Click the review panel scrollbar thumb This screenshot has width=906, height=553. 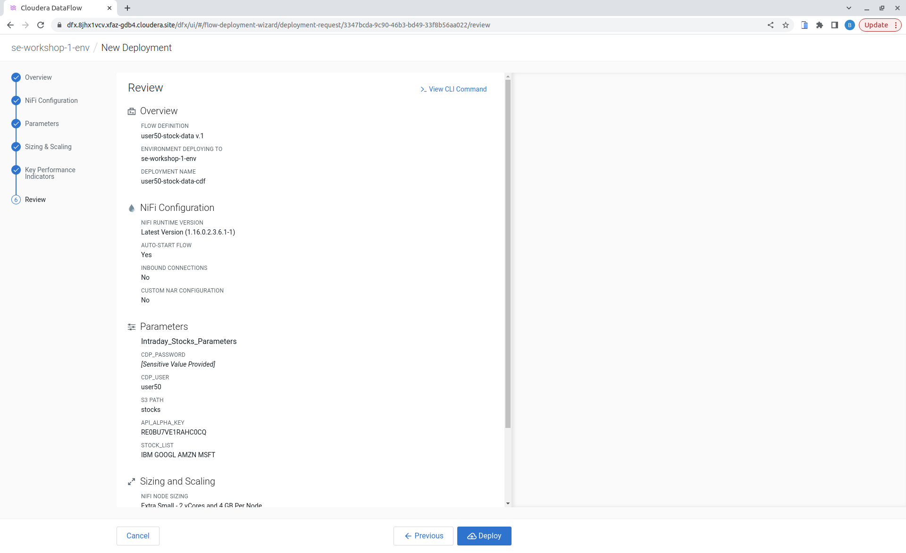(x=508, y=254)
